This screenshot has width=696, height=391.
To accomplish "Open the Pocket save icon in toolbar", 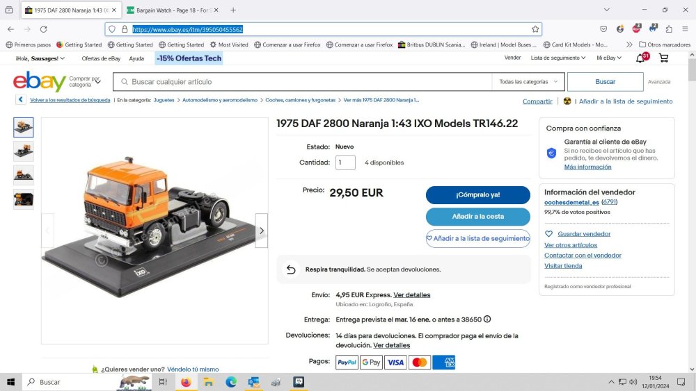I will coord(603,29).
